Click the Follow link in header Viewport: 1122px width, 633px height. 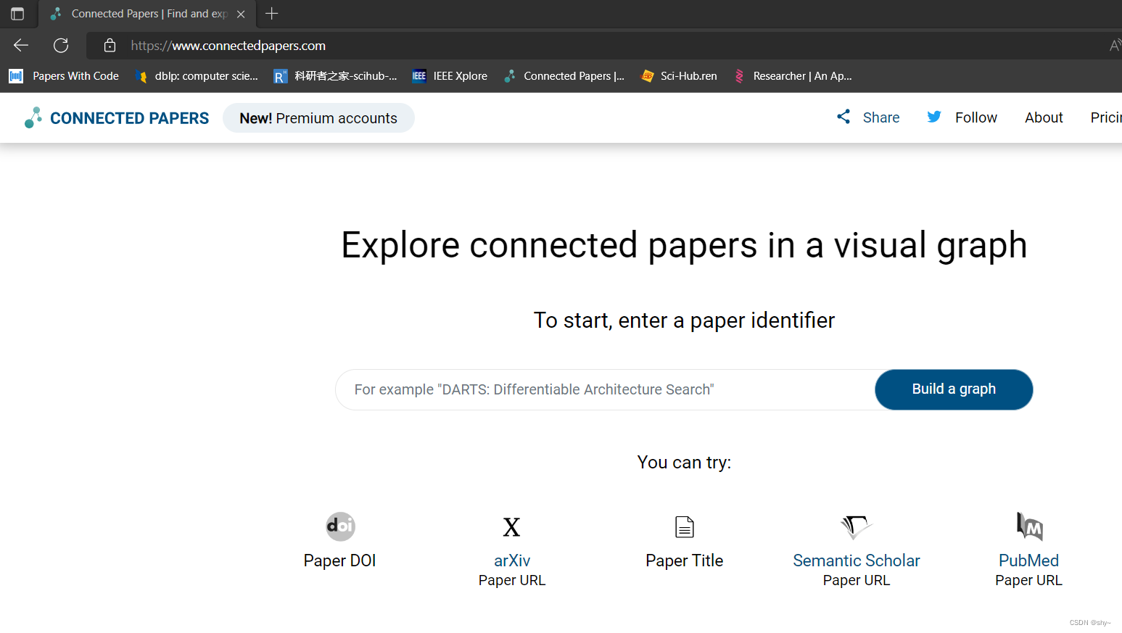click(x=975, y=117)
